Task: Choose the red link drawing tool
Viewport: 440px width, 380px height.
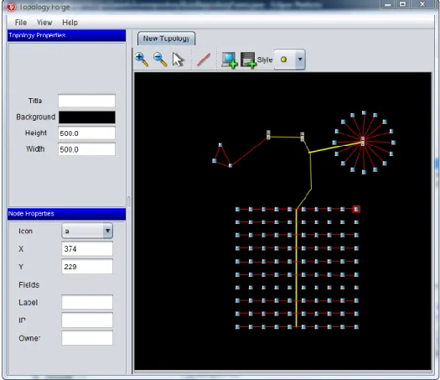Action: (204, 60)
